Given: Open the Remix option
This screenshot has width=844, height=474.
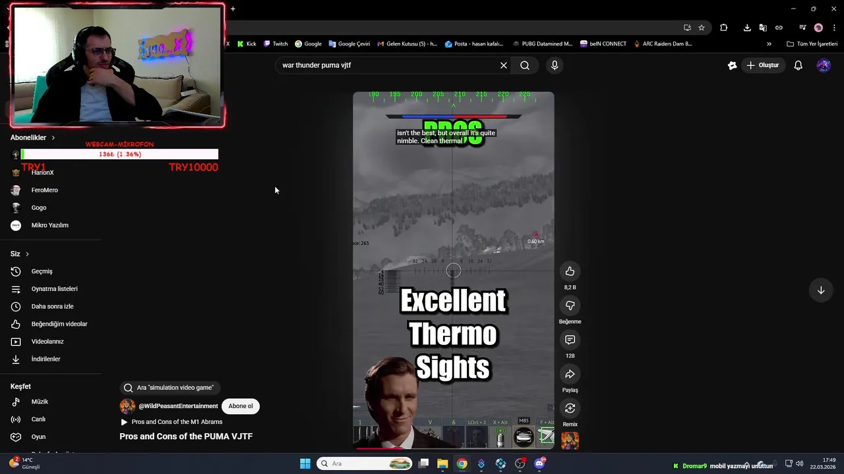Looking at the screenshot, I should point(570,408).
